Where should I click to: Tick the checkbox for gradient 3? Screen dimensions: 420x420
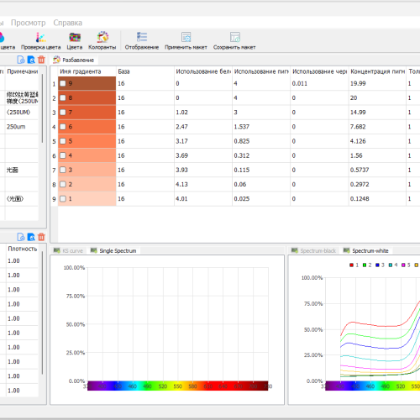(63, 170)
